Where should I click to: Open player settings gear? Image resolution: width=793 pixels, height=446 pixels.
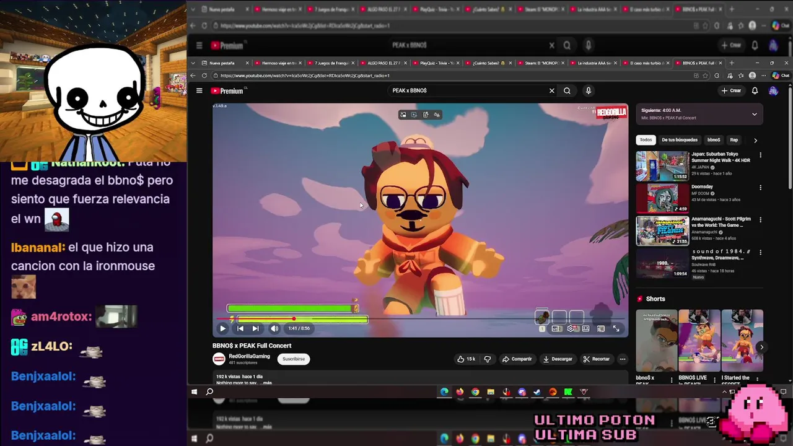571,328
